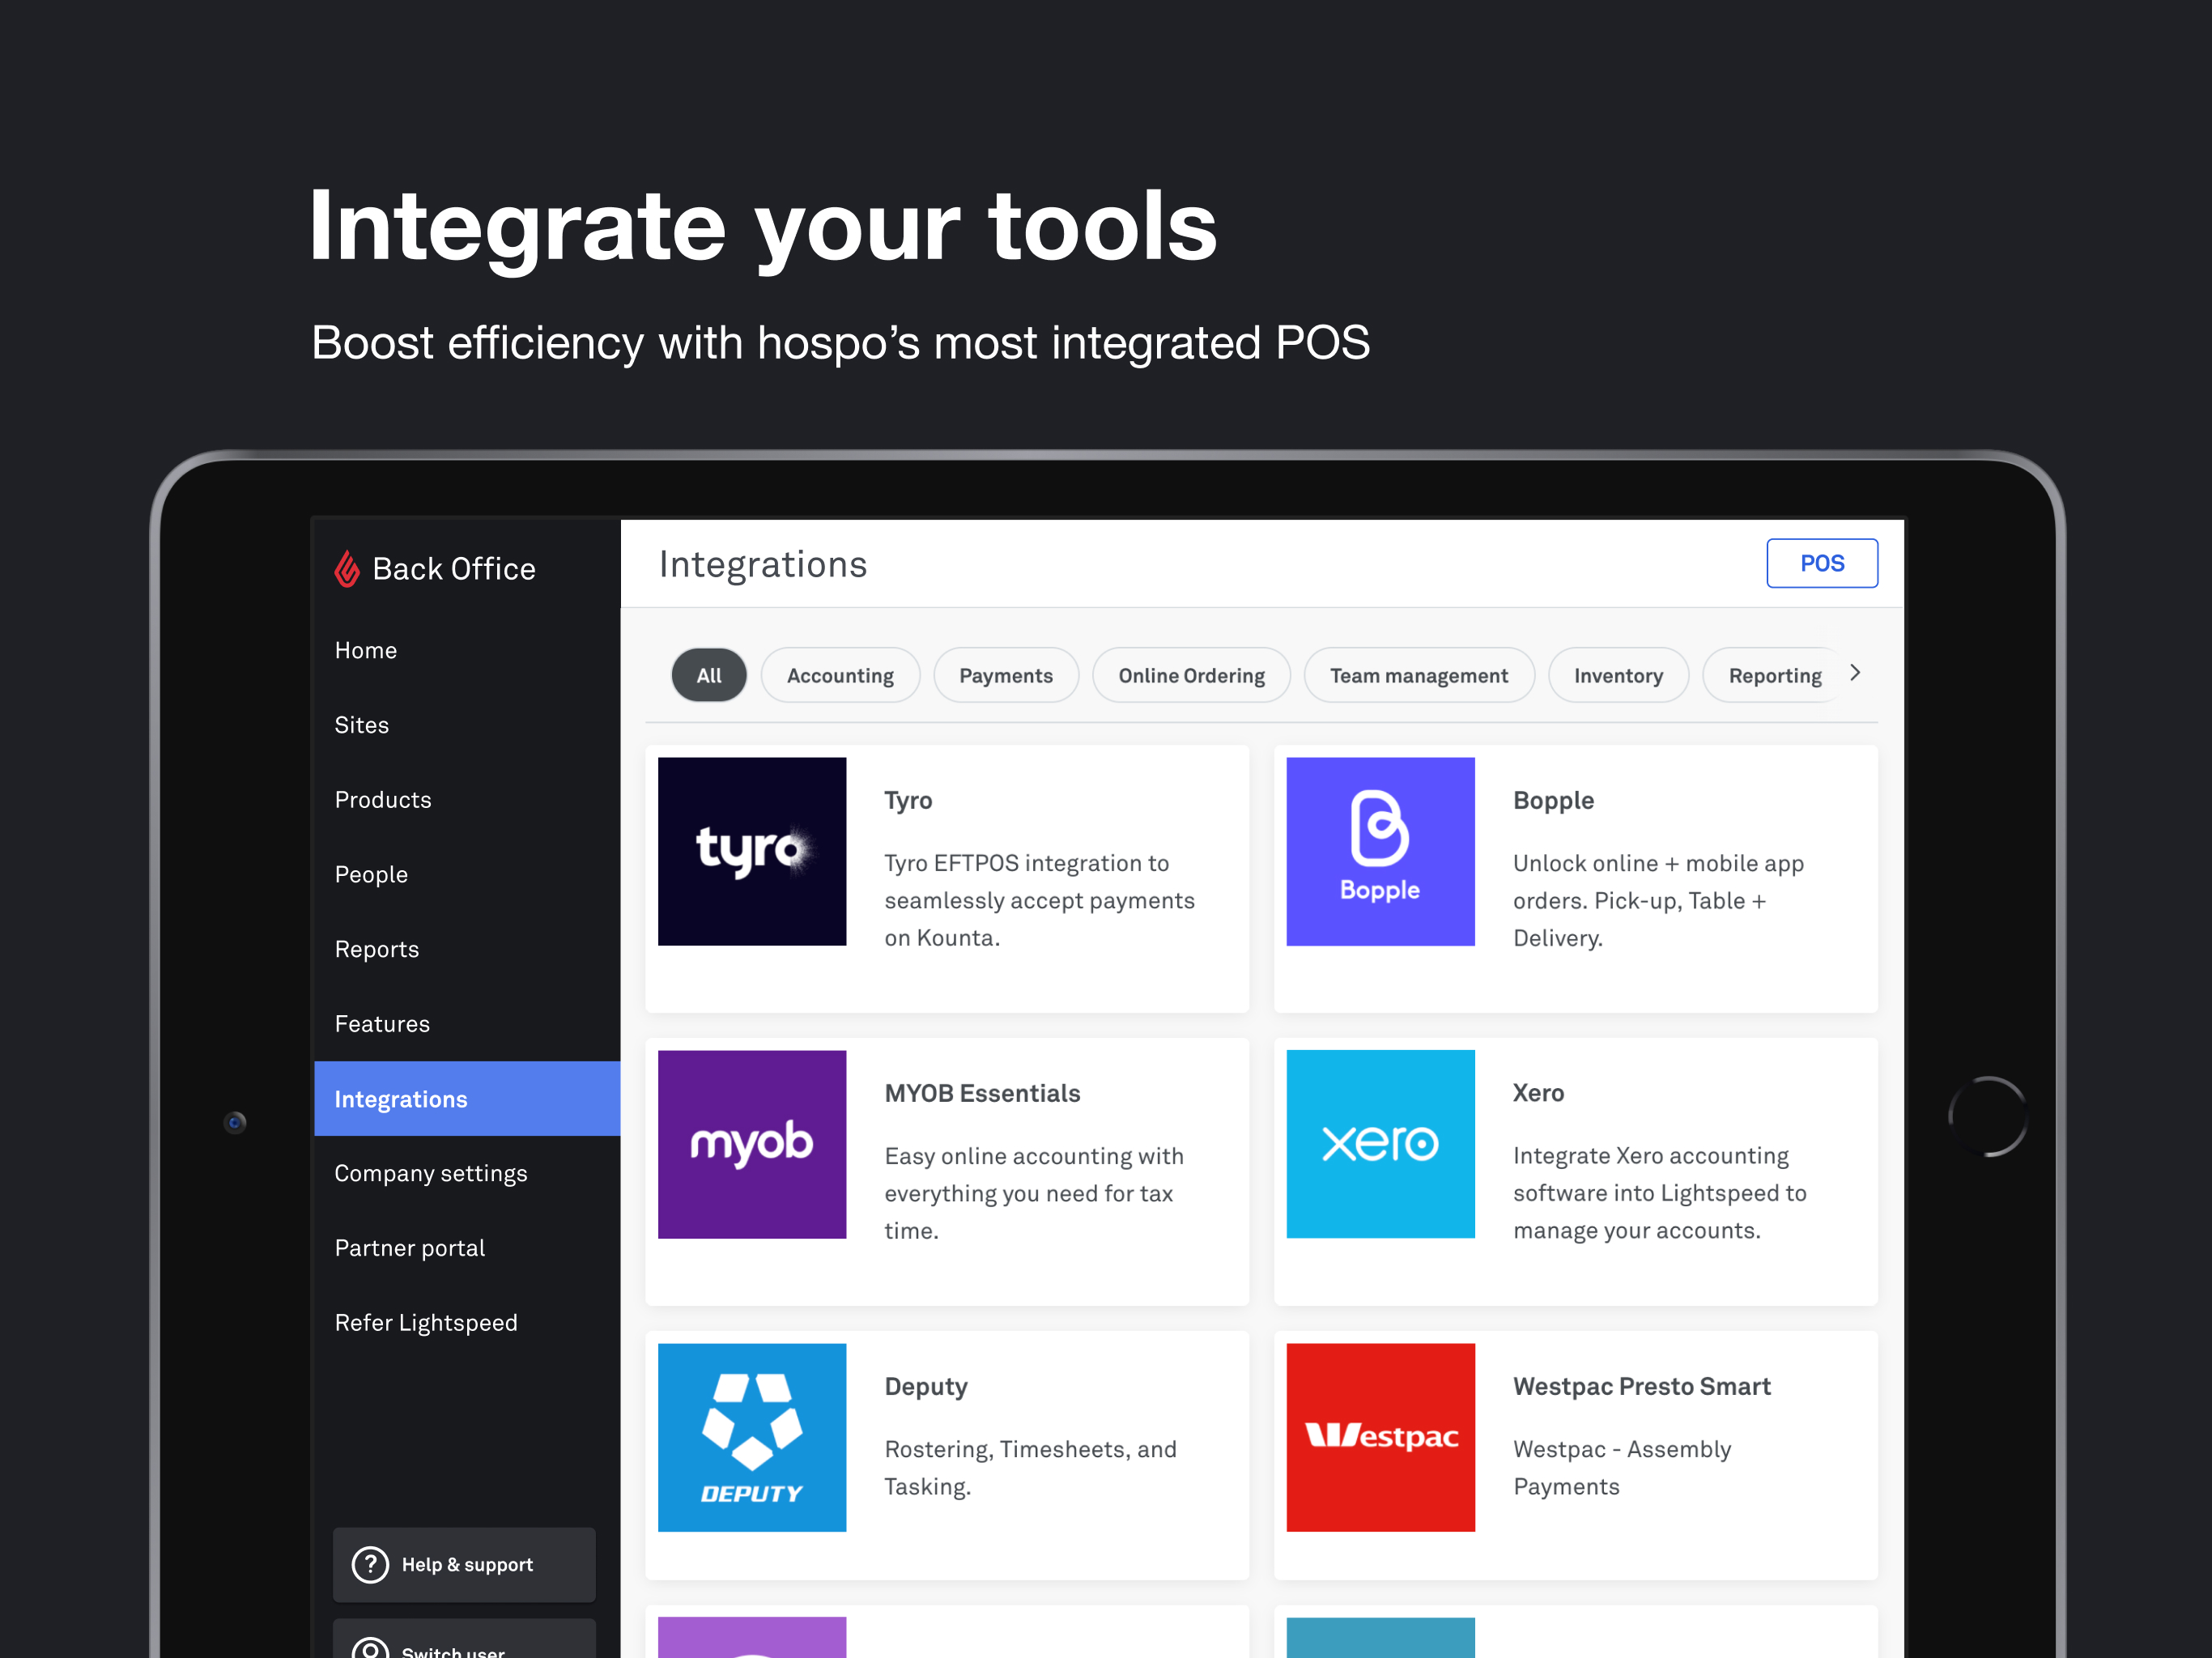Select the Team management filter pill

click(1418, 674)
